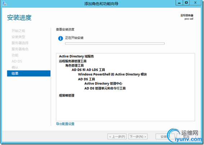Viewport: 204px width, 145px height.
Task: Click the 下一步(N) button
Action: 138,136
